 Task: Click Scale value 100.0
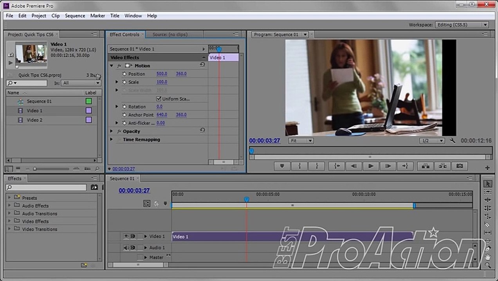[x=162, y=82]
